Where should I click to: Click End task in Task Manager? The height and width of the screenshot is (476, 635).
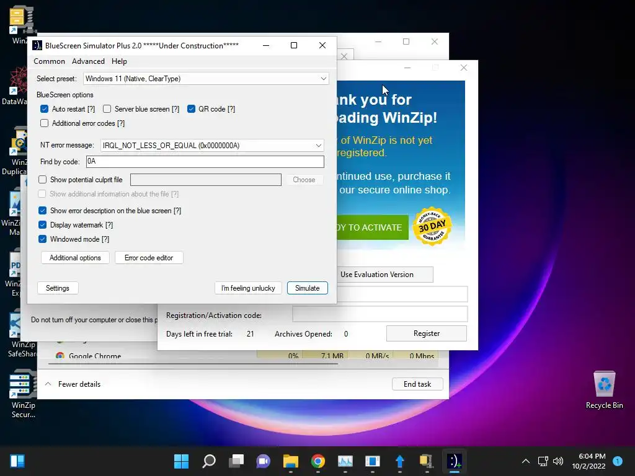coord(417,384)
